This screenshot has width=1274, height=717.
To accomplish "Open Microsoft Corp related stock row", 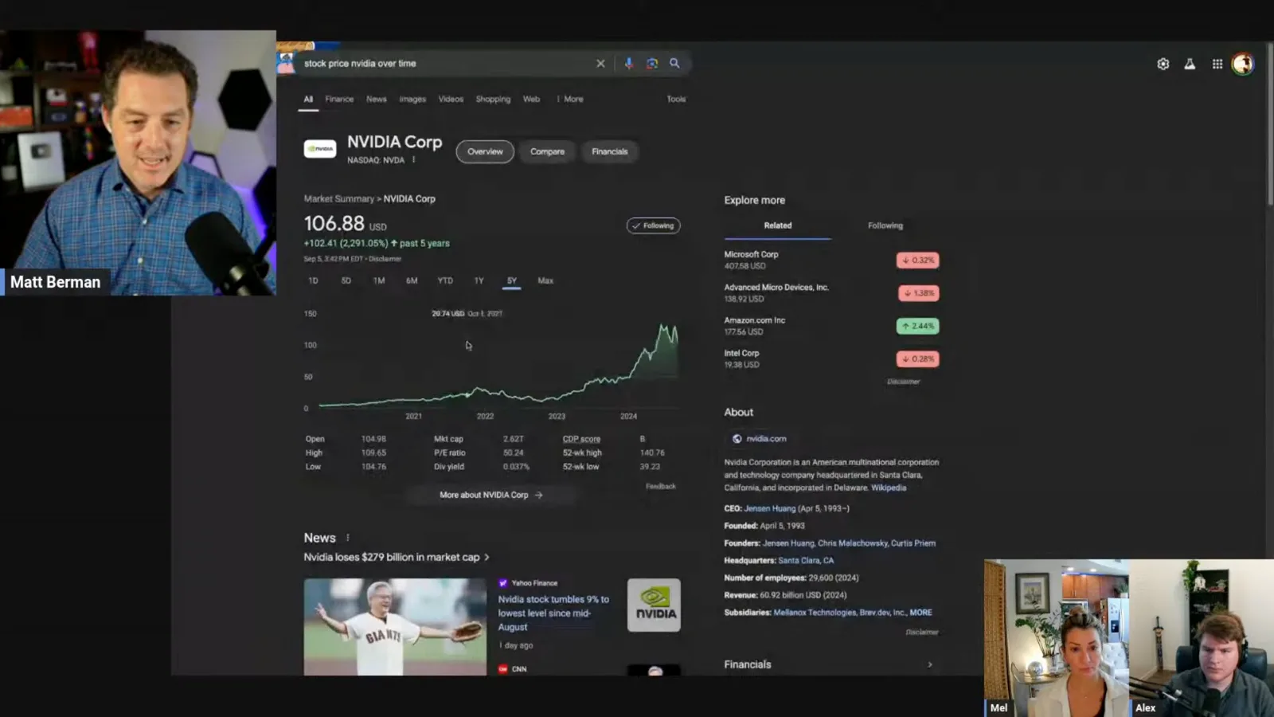I will point(831,261).
